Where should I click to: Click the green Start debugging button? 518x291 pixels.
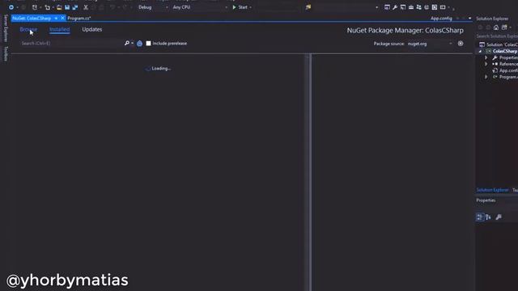pos(240,7)
